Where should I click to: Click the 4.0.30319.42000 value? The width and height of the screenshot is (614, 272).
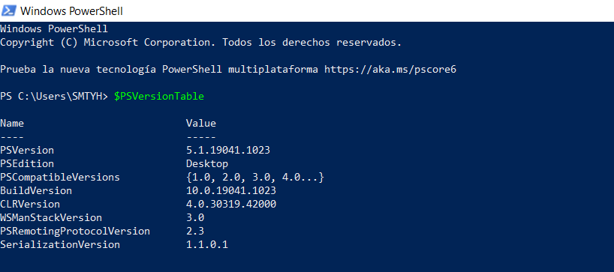[231, 205]
